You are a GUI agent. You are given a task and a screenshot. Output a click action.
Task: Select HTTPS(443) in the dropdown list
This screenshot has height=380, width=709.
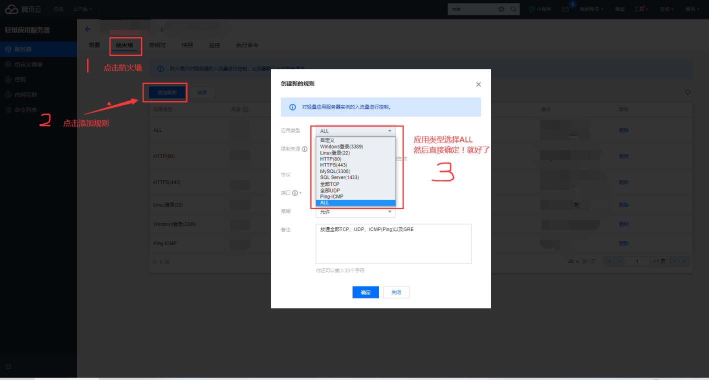click(x=355, y=165)
